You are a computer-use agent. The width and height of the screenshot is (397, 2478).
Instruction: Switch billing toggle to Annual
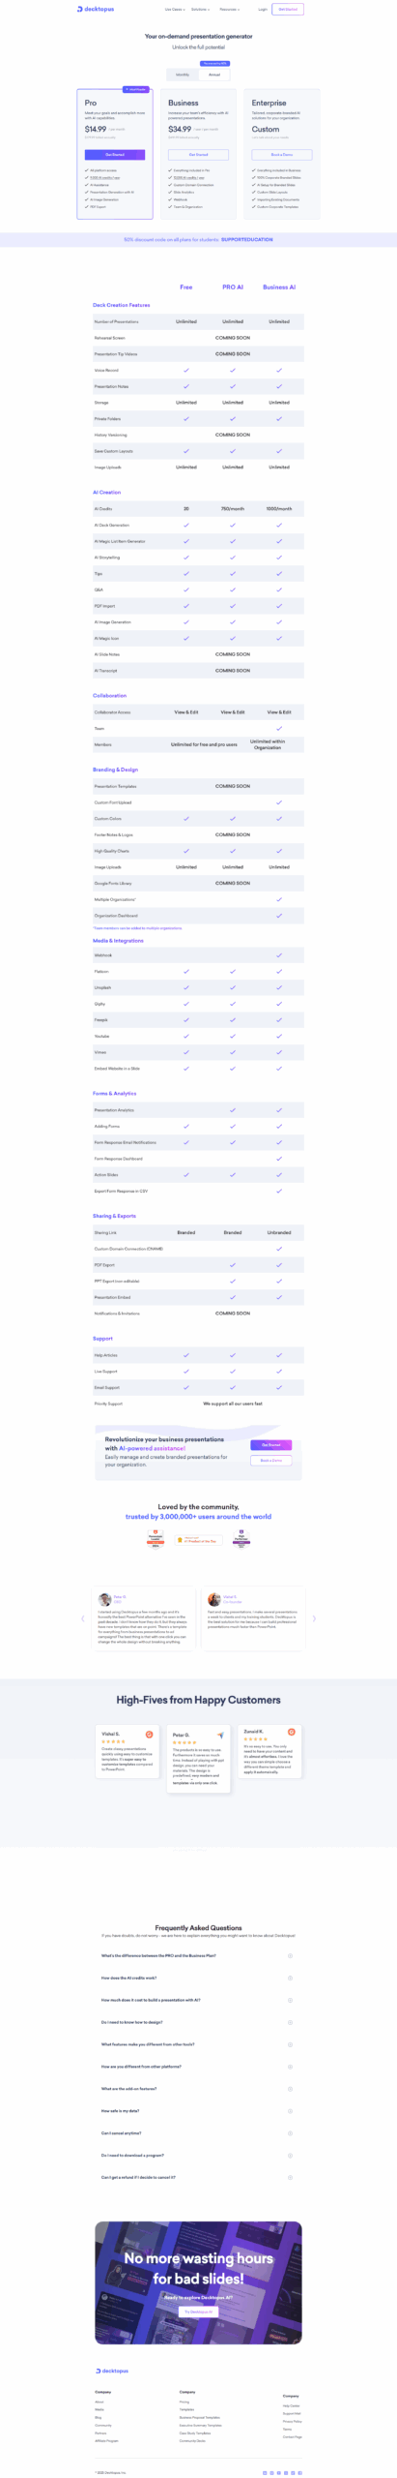(214, 75)
